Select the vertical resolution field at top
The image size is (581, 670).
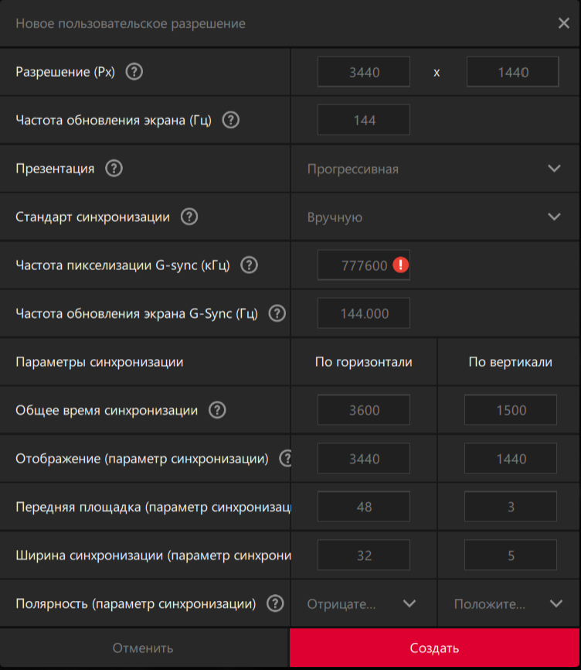[512, 72]
